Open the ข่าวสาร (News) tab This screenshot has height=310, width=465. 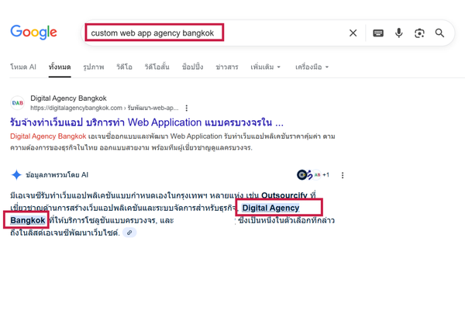pyautogui.click(x=227, y=67)
